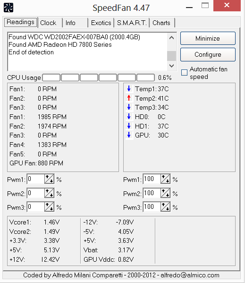245x283 pixels.
Task: Click the detection log scrollbar thumb
Action: point(172,56)
